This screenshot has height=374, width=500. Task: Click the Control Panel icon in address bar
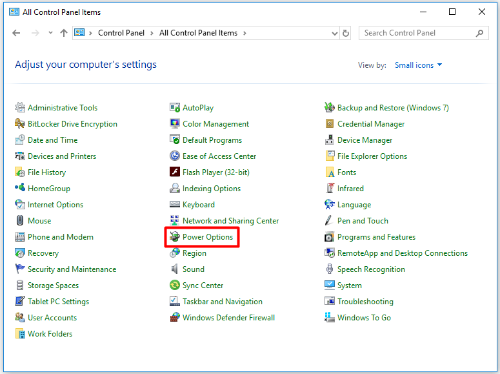point(79,32)
